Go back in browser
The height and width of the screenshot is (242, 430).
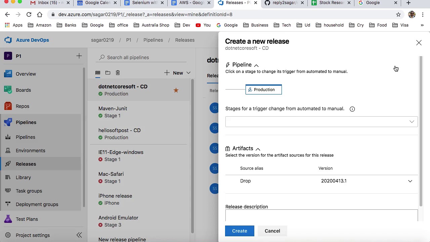7,14
